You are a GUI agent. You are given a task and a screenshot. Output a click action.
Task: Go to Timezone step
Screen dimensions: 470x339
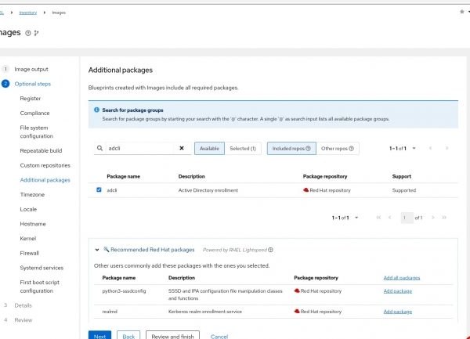point(32,195)
